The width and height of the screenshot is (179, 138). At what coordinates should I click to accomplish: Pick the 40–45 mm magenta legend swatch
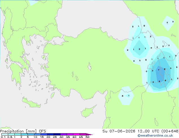[x=77, y=134]
